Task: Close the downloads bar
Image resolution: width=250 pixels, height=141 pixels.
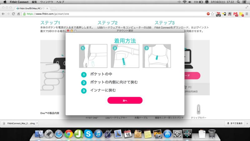Action: click(247, 123)
